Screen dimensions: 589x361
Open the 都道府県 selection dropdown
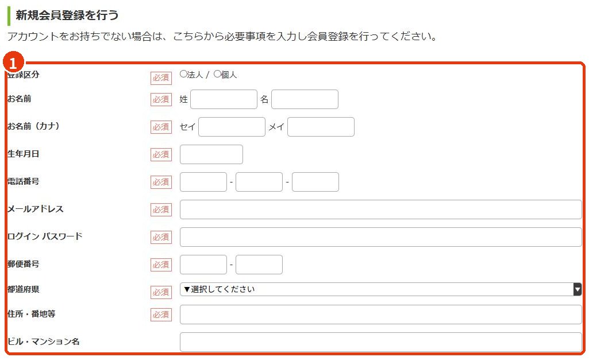tap(381, 289)
